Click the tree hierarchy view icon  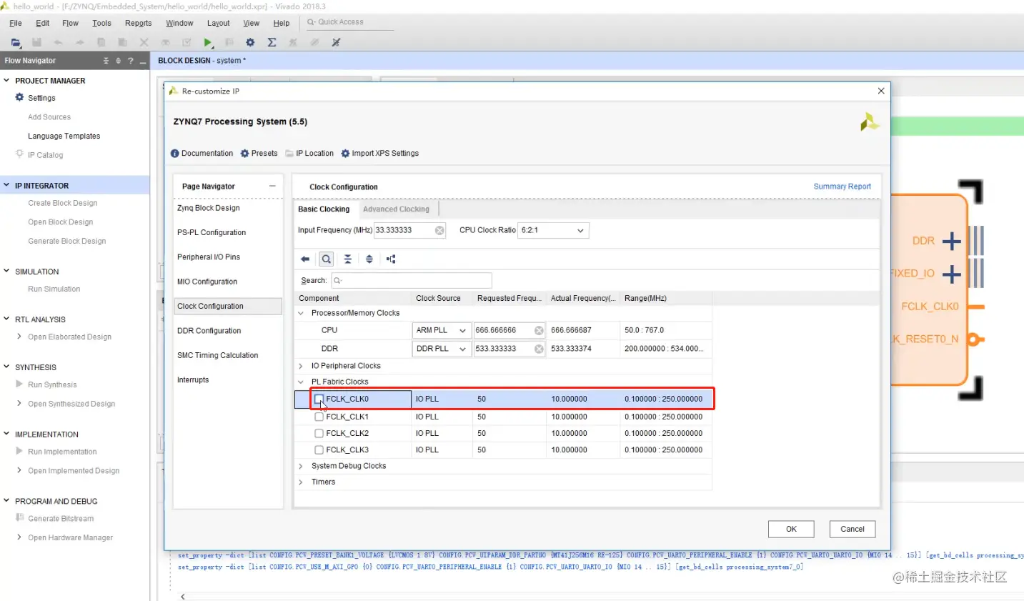tap(391, 259)
